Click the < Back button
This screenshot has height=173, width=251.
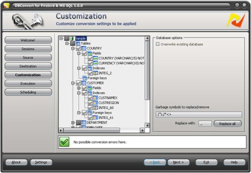coord(155,162)
